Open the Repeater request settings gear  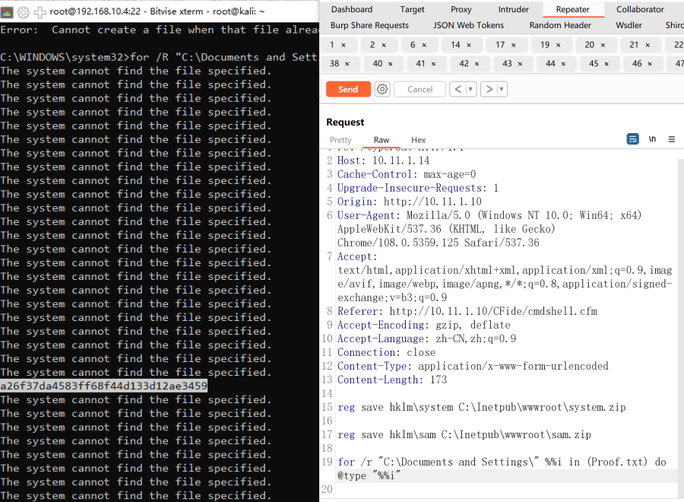pyautogui.click(x=382, y=90)
